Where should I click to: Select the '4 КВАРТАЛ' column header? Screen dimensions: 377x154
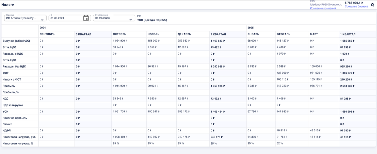tap(218, 34)
